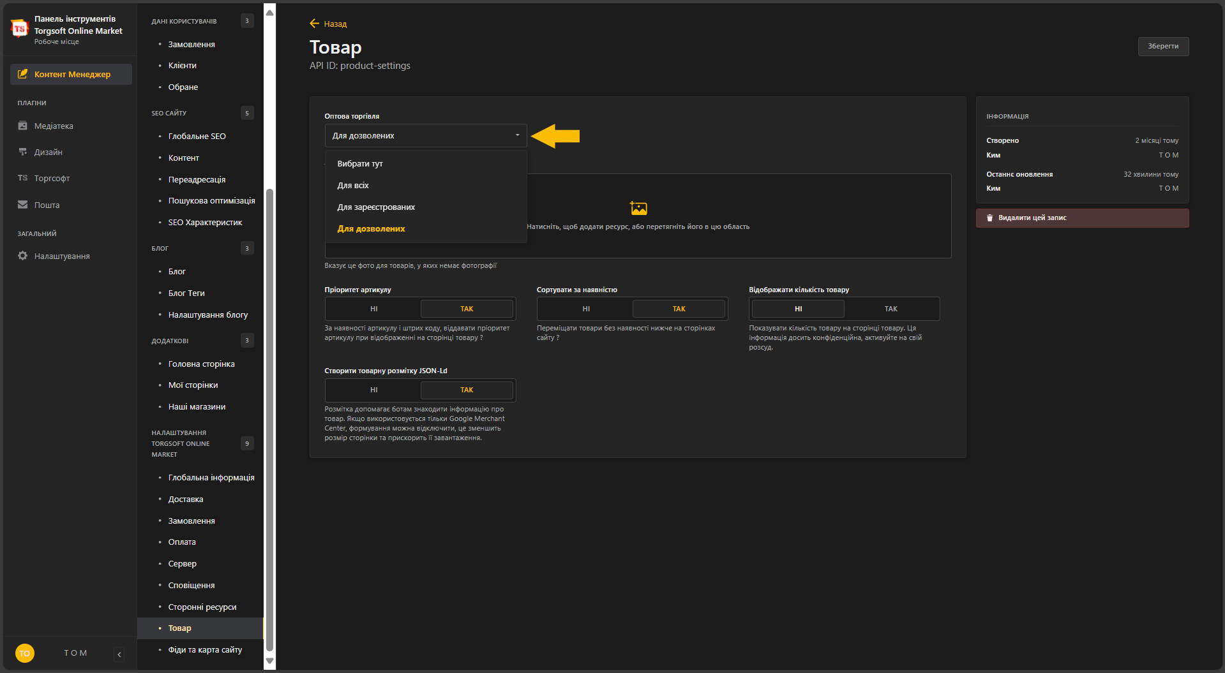Click the Оптова торгівля dropdown caret
The height and width of the screenshot is (673, 1225).
[517, 136]
